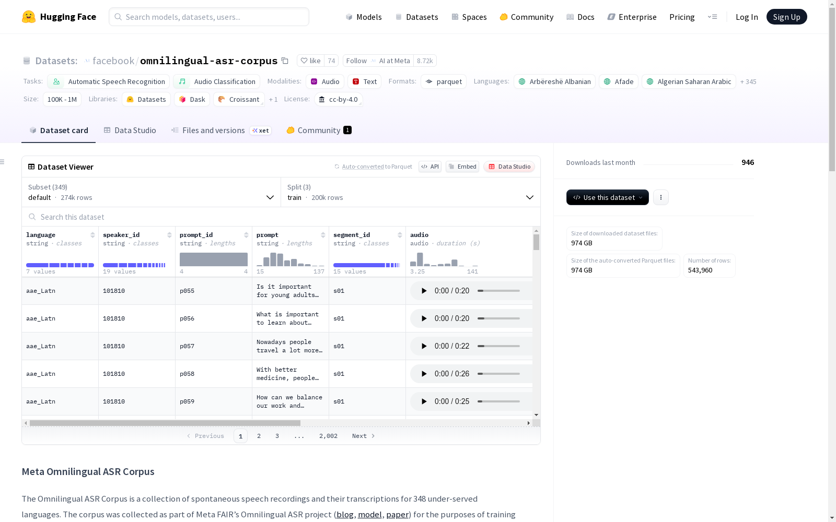Click the Sign Up button
Viewport: 836px width, 522px height.
(x=786, y=17)
